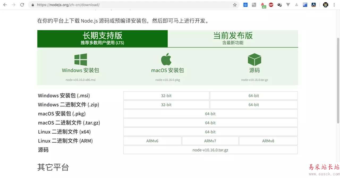Open the blue Daily extension icon
The height and width of the screenshot is (178, 340).
[x=305, y=5]
